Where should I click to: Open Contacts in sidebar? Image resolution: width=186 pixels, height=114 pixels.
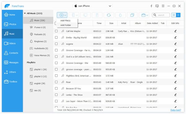pos(12,53)
